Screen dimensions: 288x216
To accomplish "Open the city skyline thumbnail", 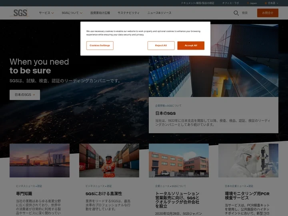I will (40, 160).
